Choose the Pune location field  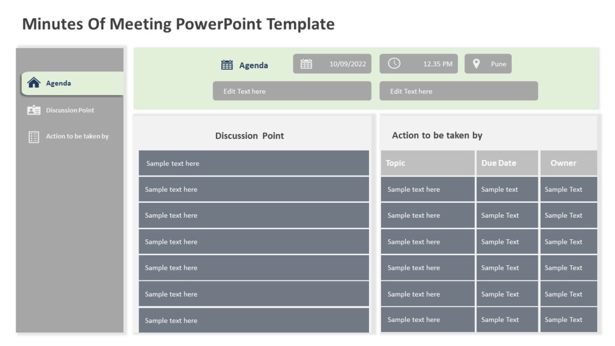(x=496, y=64)
